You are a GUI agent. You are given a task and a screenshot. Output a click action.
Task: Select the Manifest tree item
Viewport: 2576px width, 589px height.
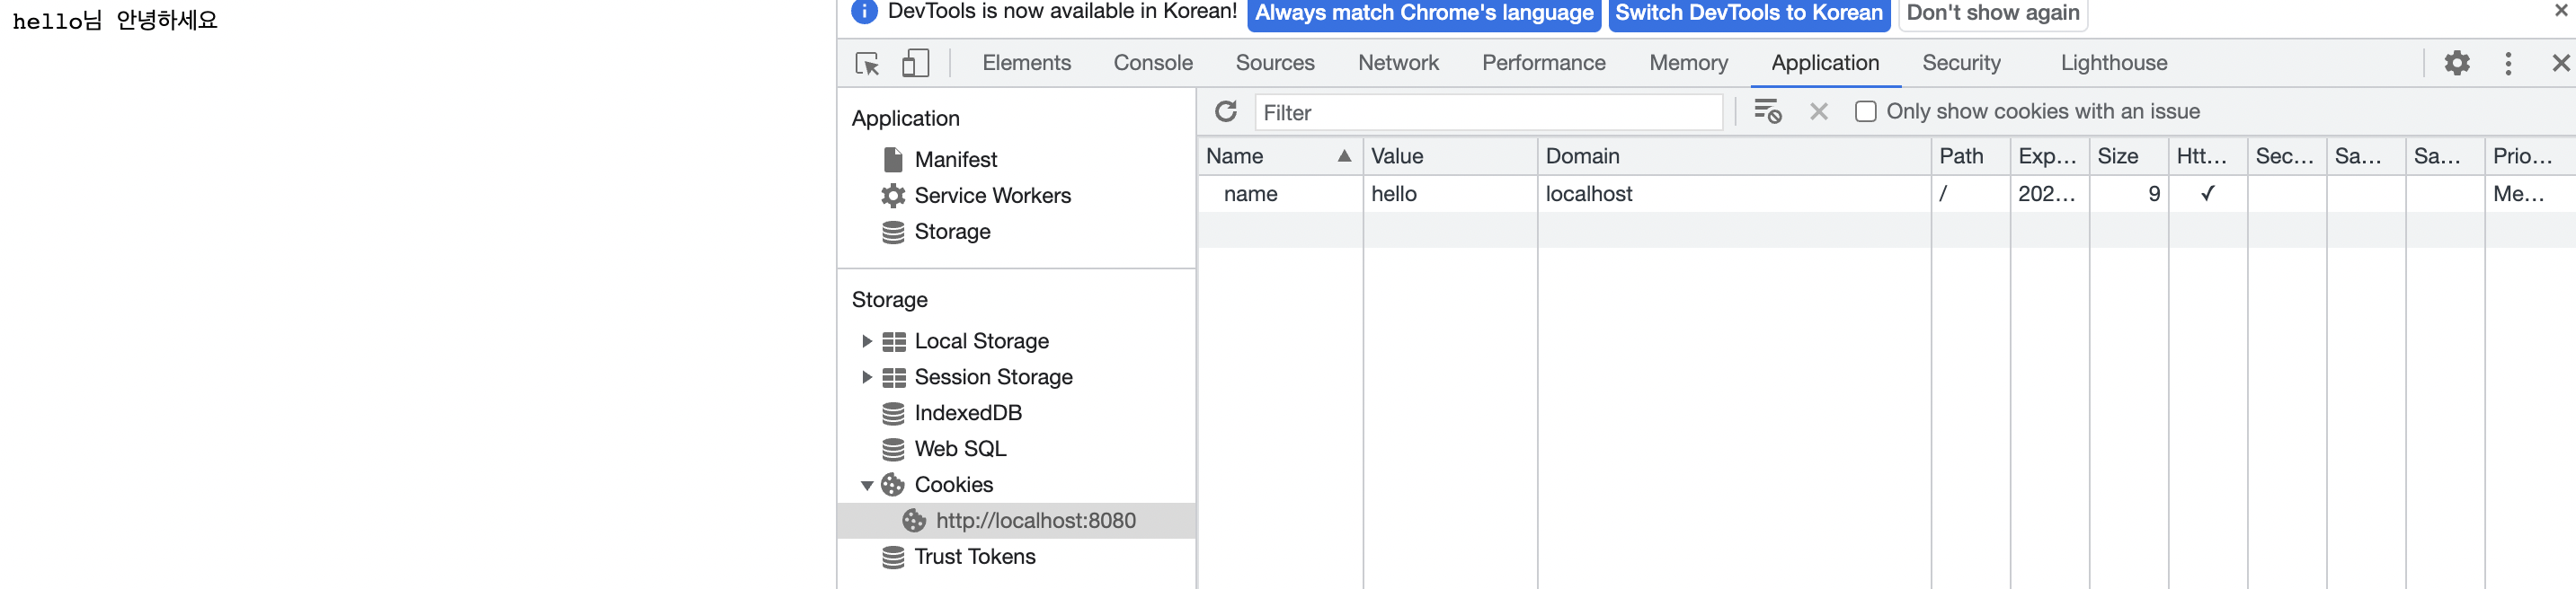955,160
